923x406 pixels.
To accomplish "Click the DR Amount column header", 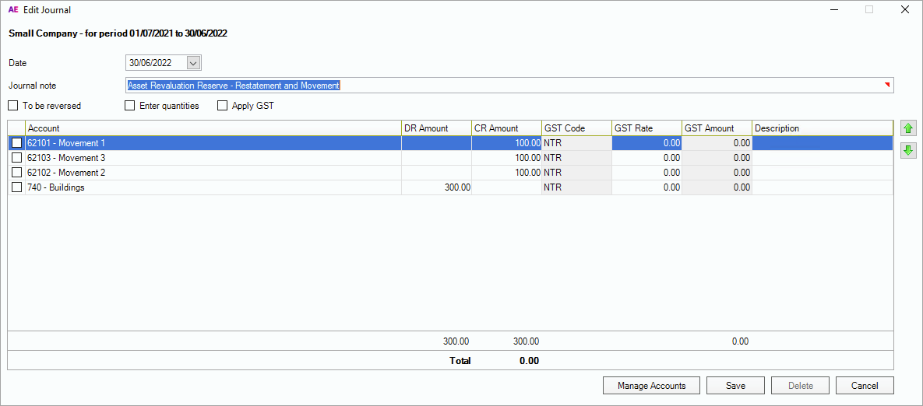I will click(x=436, y=128).
